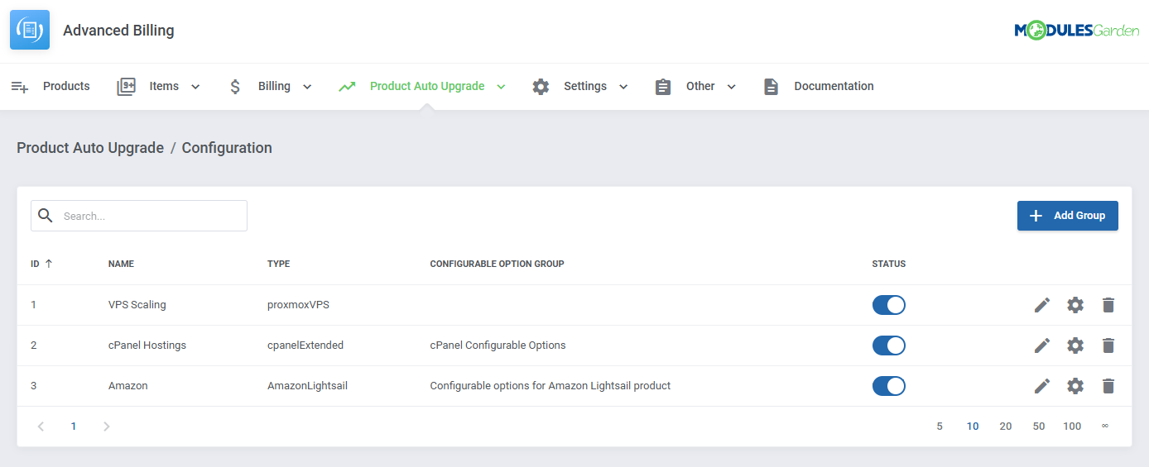Open gear settings for cPanel Hostings group
The image size is (1149, 467).
1074,345
